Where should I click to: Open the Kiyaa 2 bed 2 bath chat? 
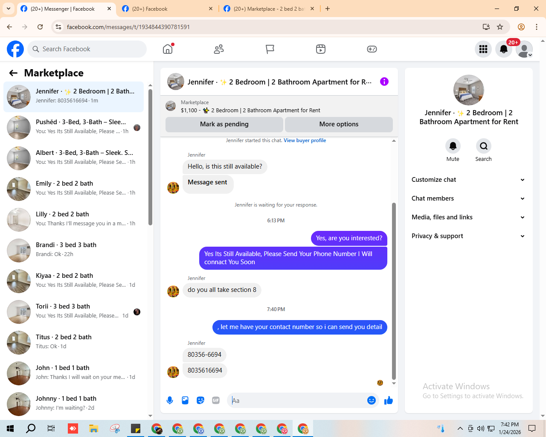(x=74, y=281)
